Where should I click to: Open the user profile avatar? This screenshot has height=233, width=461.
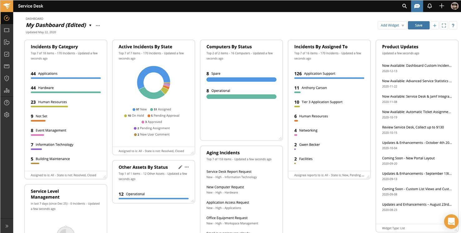[454, 6]
